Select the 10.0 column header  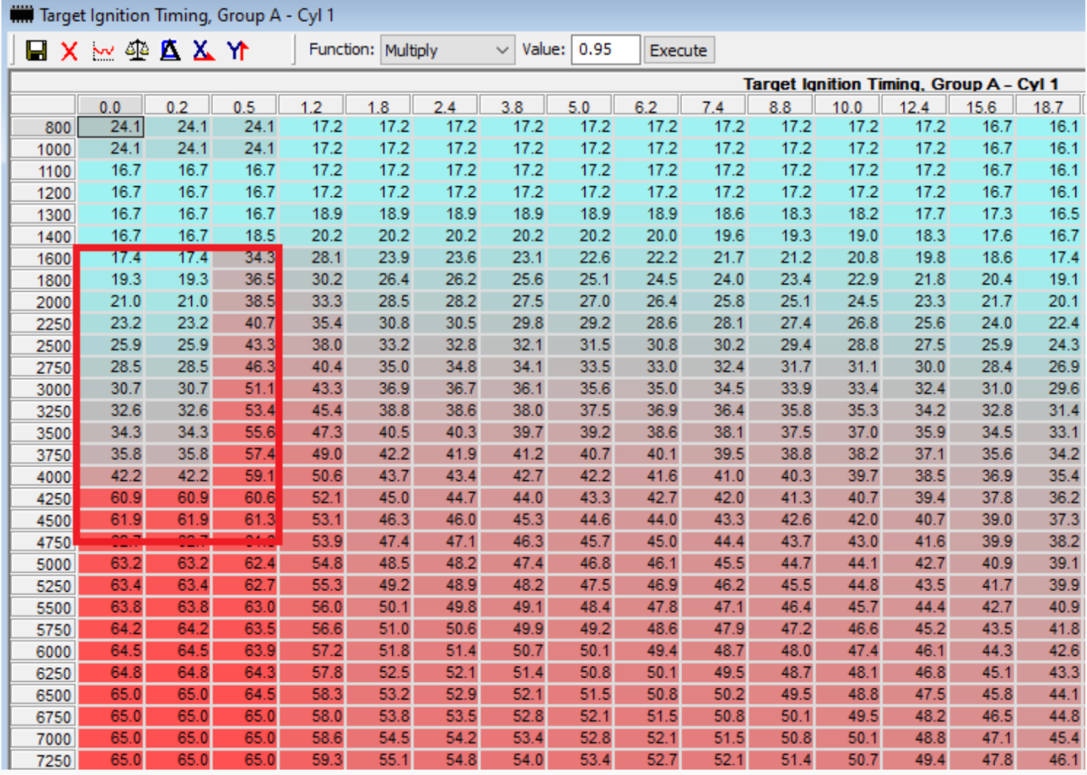click(x=847, y=106)
